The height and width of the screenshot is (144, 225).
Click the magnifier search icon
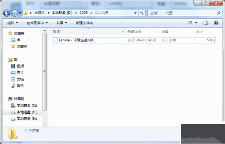219,13
